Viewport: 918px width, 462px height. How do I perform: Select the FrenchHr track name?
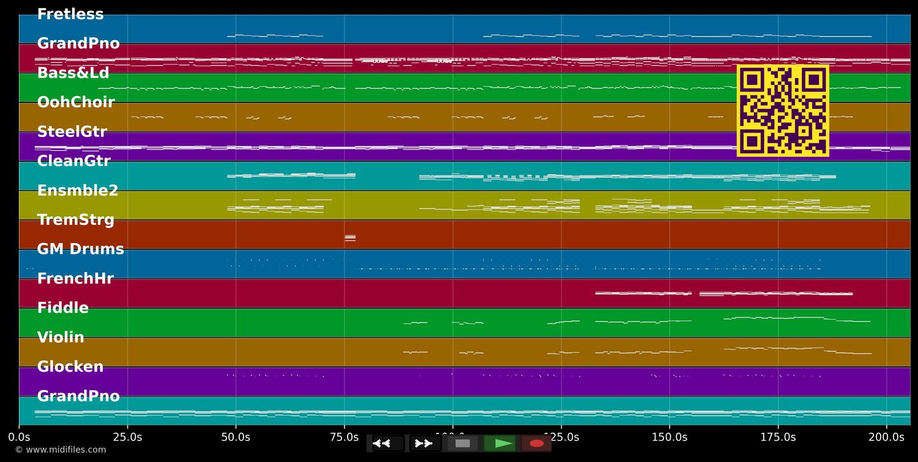pyautogui.click(x=75, y=277)
